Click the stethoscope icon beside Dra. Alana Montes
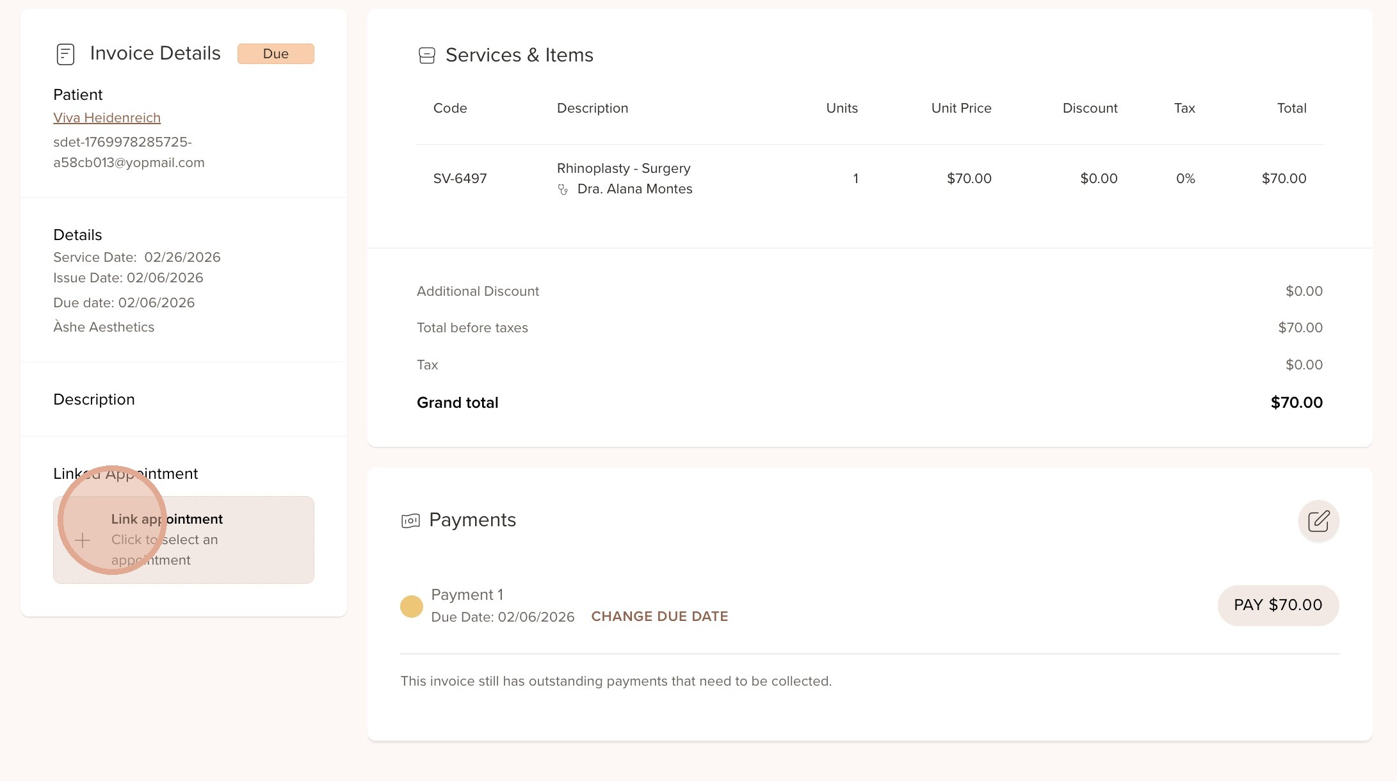Viewport: 1397px width, 781px height. (563, 189)
